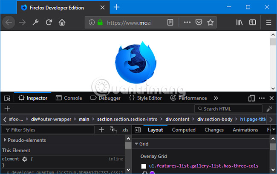Pick an element from the page
Screen dimensions: 277x174
click(x=7, y=98)
